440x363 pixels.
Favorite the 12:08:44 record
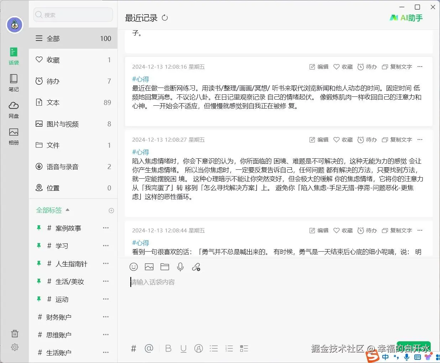click(x=343, y=231)
